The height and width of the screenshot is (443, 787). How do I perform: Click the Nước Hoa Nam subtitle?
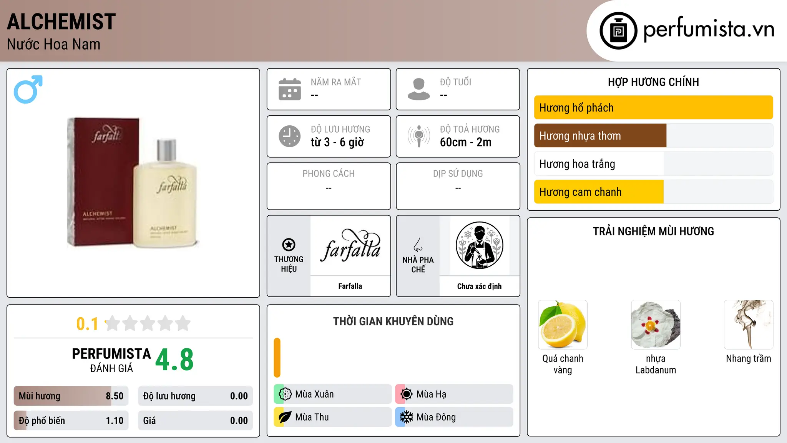[54, 44]
